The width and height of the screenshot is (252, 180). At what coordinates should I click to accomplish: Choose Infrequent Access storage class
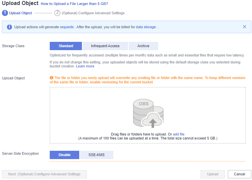tap(105, 46)
